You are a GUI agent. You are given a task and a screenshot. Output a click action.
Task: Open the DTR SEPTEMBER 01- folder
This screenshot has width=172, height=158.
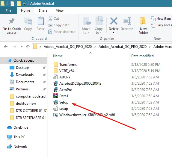click(x=28, y=118)
